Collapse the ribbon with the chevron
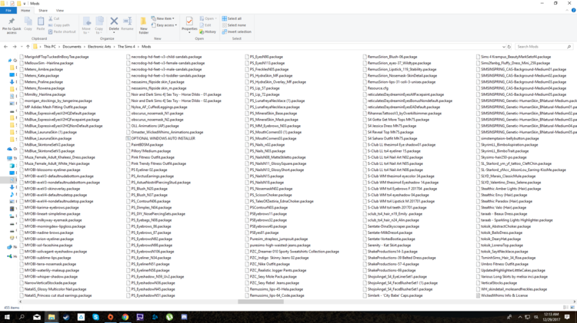This screenshot has height=323, width=577. pos(567,10)
